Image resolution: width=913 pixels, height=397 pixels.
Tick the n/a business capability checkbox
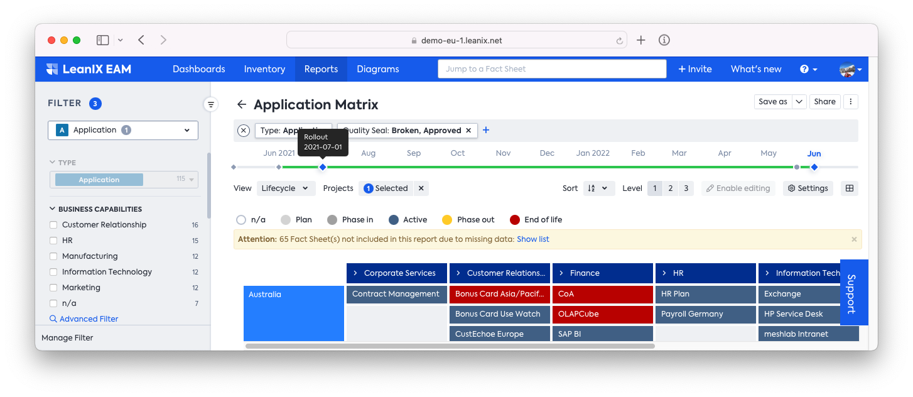(x=53, y=303)
